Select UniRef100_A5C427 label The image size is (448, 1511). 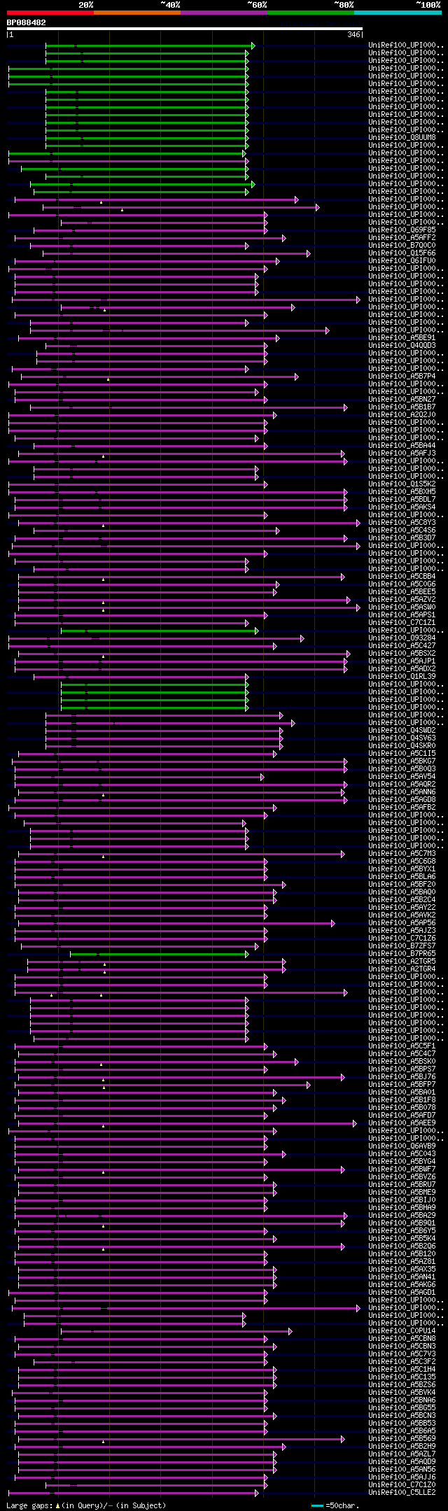[402, 646]
